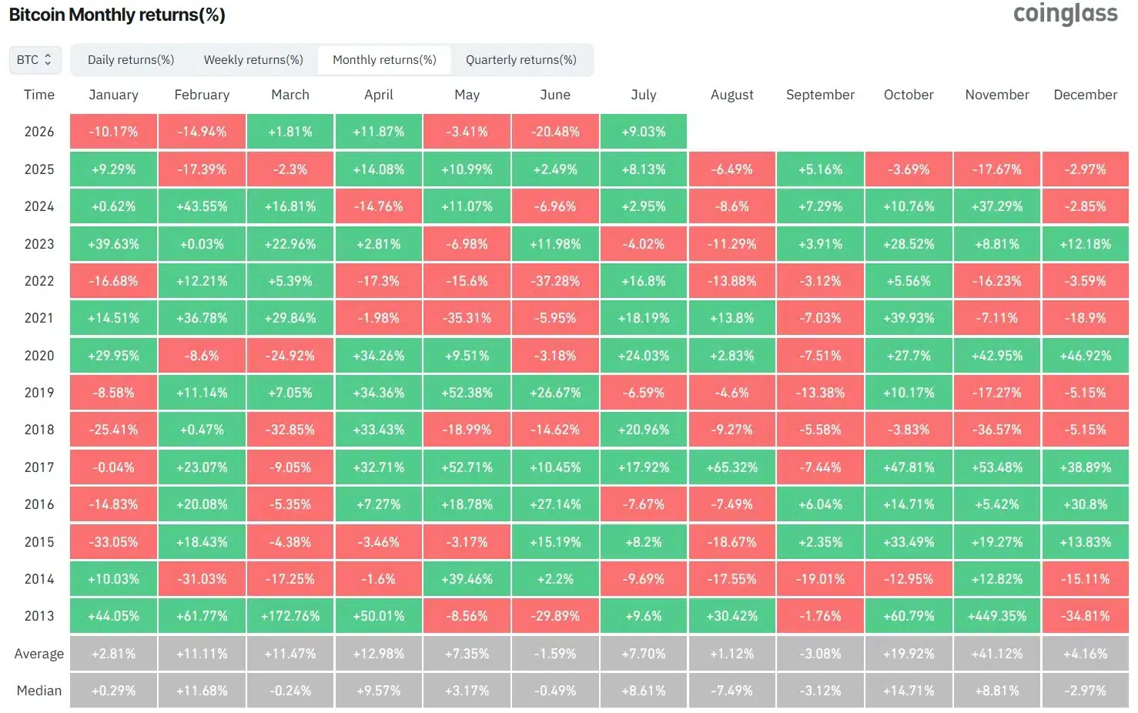
Task: Click the December column header
Action: pyautogui.click(x=1085, y=95)
